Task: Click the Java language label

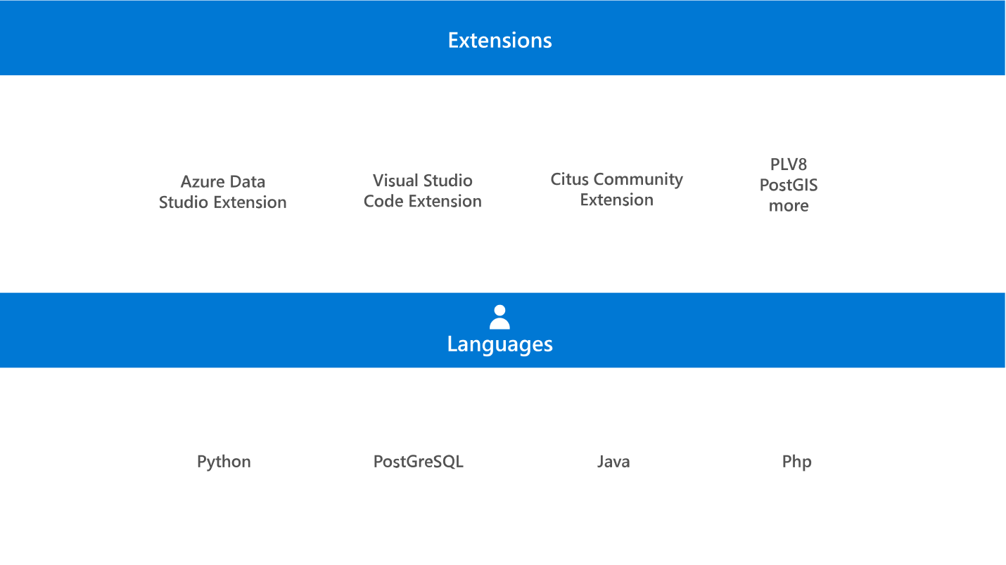Action: coord(613,462)
